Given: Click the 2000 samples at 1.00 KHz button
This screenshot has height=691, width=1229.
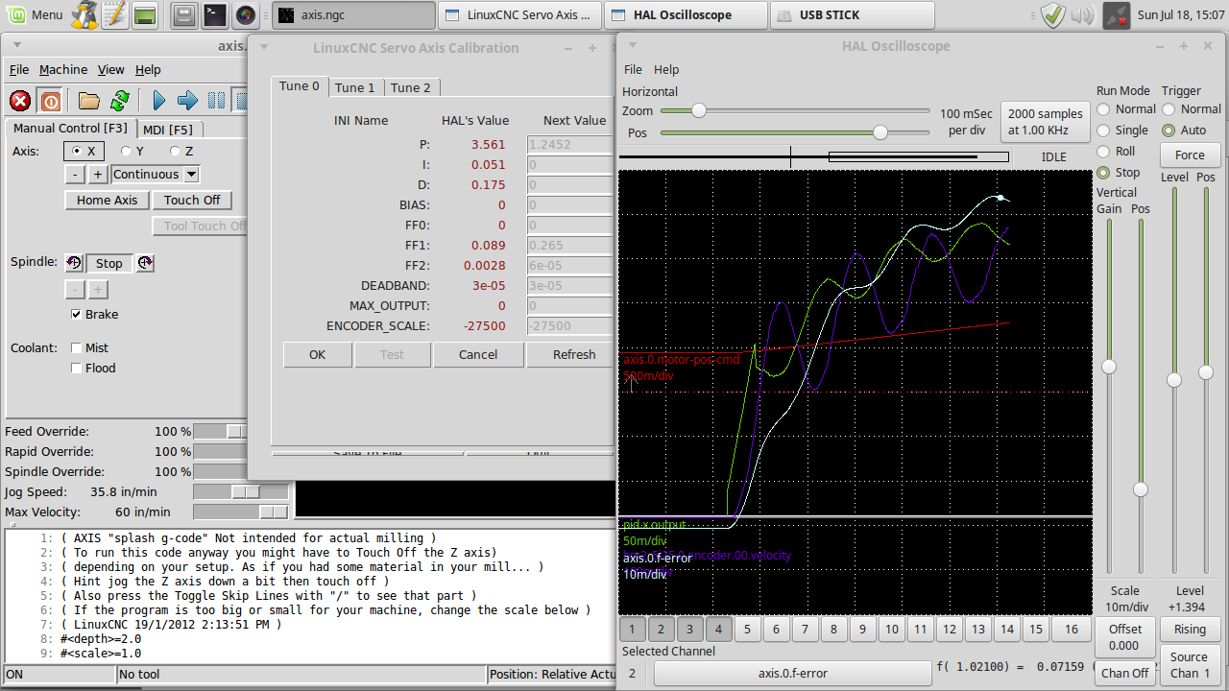Looking at the screenshot, I should tap(1046, 122).
